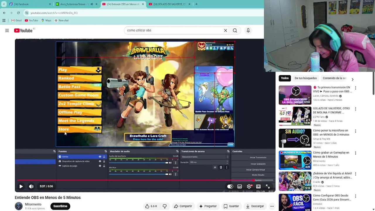
Task: Open options for Tu primera transmisión video
Action: (x=356, y=88)
